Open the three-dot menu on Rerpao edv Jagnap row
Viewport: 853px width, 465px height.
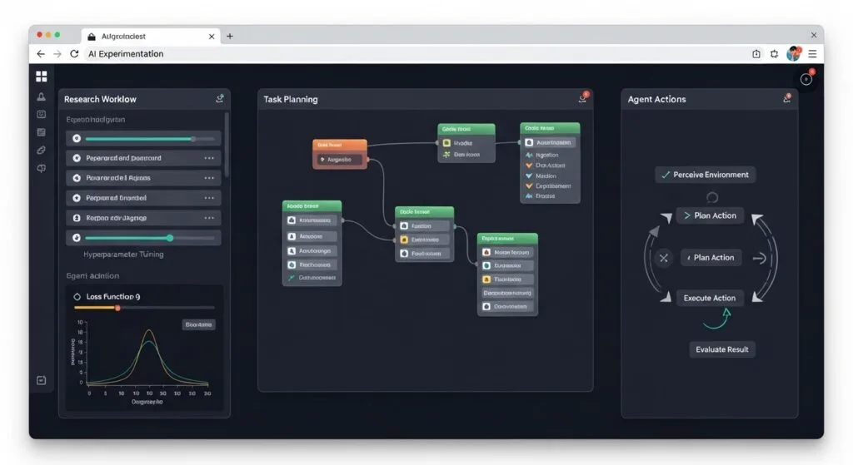point(209,218)
